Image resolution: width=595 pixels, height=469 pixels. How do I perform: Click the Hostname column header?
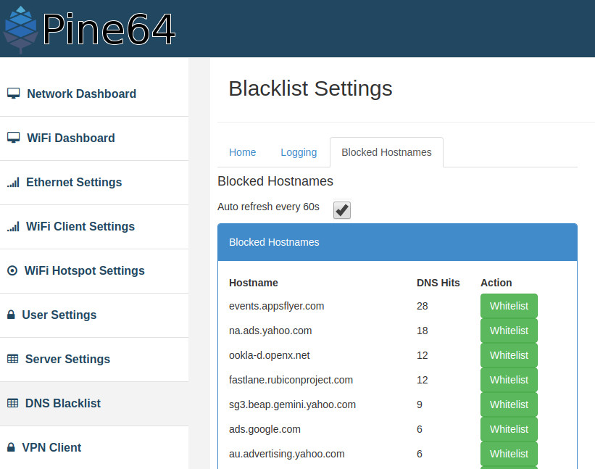(254, 283)
